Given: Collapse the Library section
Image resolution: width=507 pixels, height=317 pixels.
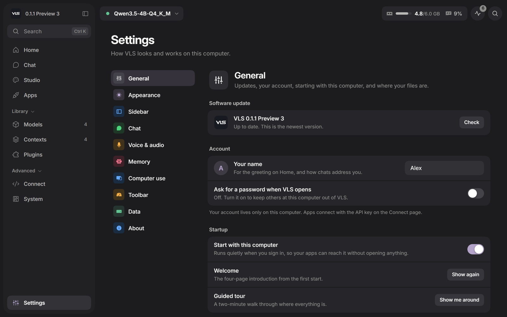Looking at the screenshot, I should tap(23, 111).
